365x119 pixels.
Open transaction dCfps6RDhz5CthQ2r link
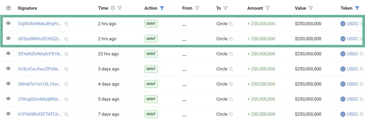pyautogui.click(x=40, y=39)
